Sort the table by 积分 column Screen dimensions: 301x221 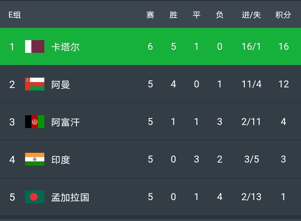click(283, 15)
